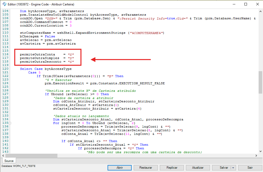The image size is (263, 172).
Task: Exit editor using the Sair button
Action: tap(250, 168)
